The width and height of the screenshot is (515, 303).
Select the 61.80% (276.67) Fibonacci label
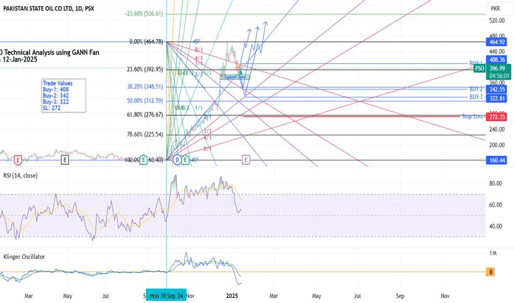[145, 115]
